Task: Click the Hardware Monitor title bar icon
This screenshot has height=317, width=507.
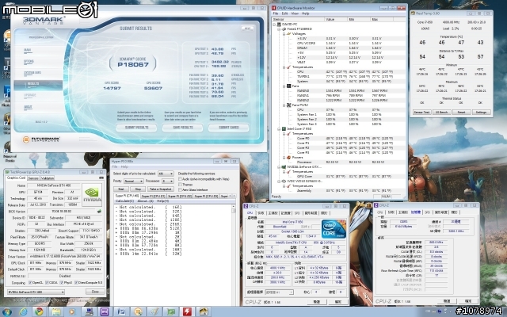Action: (273, 7)
